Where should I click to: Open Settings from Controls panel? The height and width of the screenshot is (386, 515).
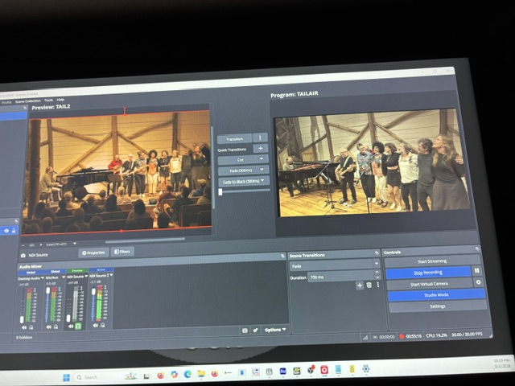click(437, 306)
